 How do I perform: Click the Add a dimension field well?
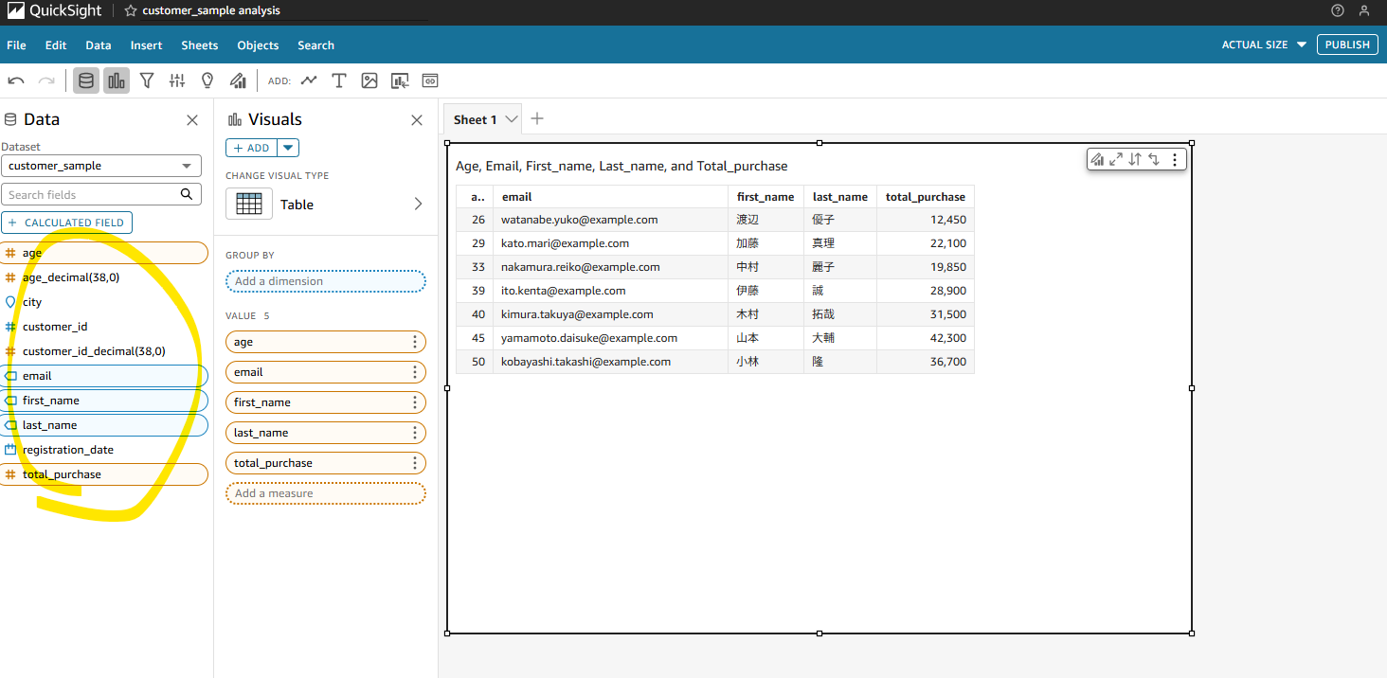[x=326, y=281]
